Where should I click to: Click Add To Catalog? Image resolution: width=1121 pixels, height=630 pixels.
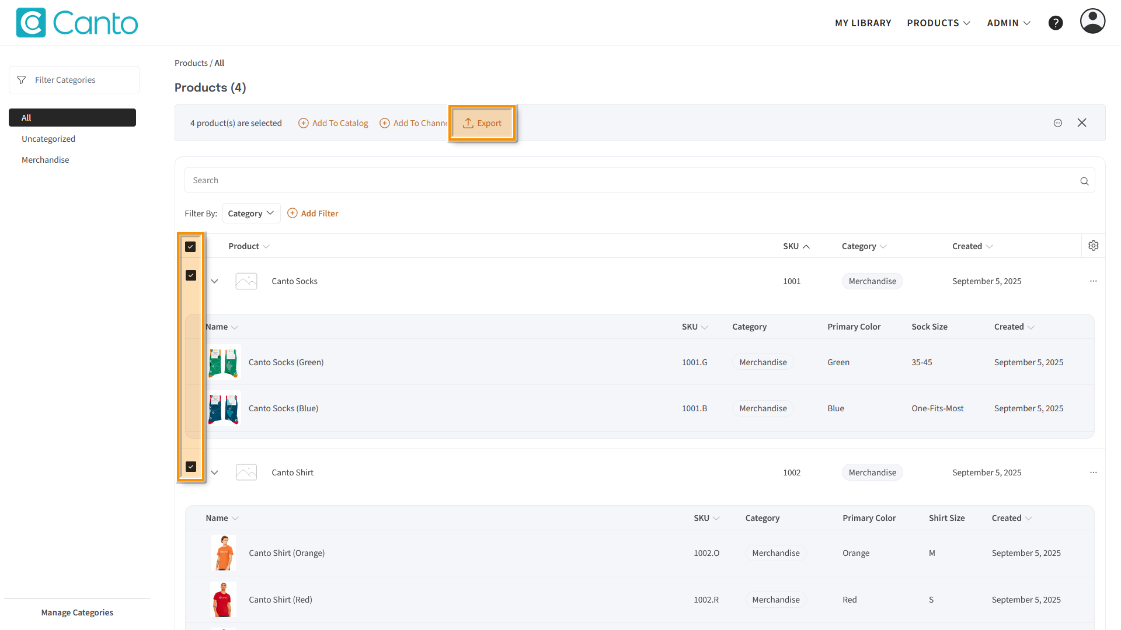coord(333,123)
